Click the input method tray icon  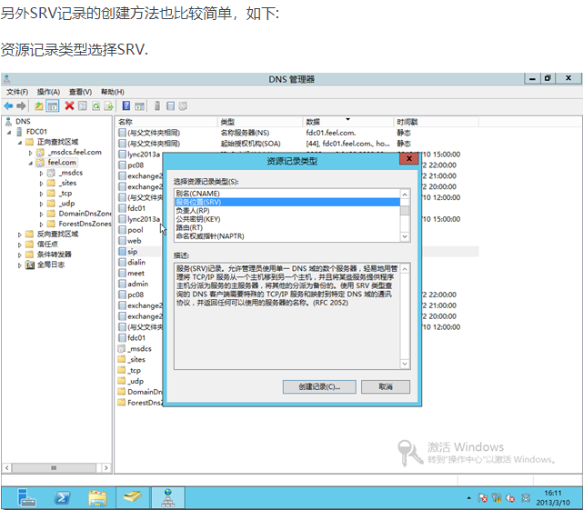pos(525,498)
